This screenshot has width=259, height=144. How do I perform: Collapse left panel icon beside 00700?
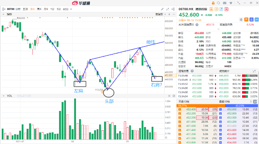click(x=4, y=9)
